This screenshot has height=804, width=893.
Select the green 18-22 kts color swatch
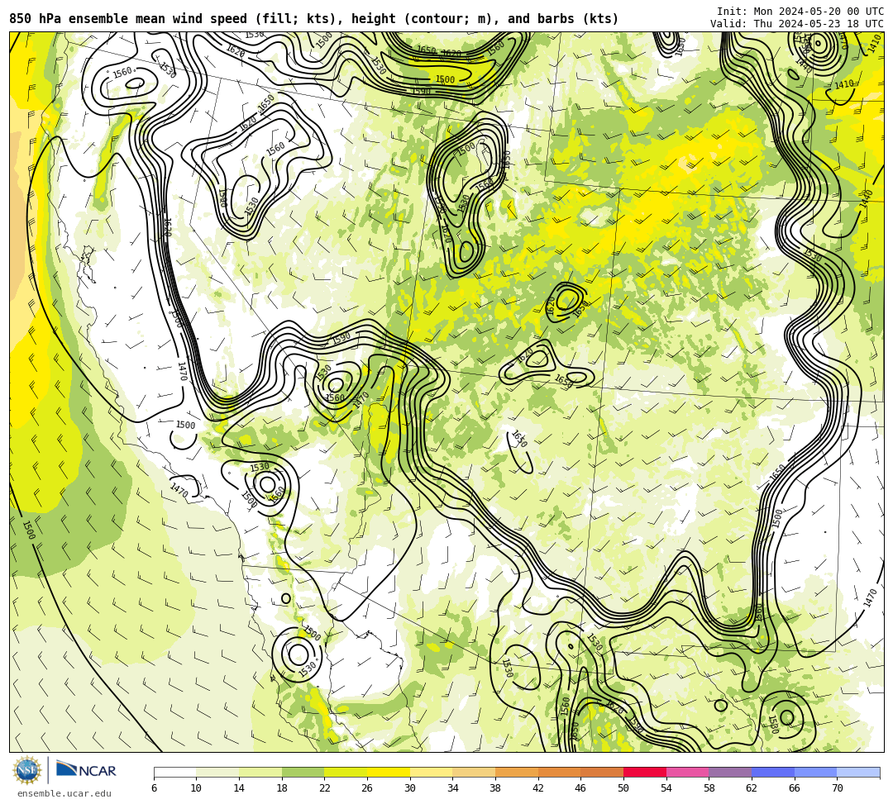(303, 772)
